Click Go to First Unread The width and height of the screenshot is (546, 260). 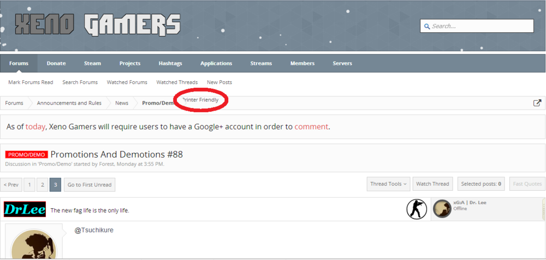[x=90, y=185]
